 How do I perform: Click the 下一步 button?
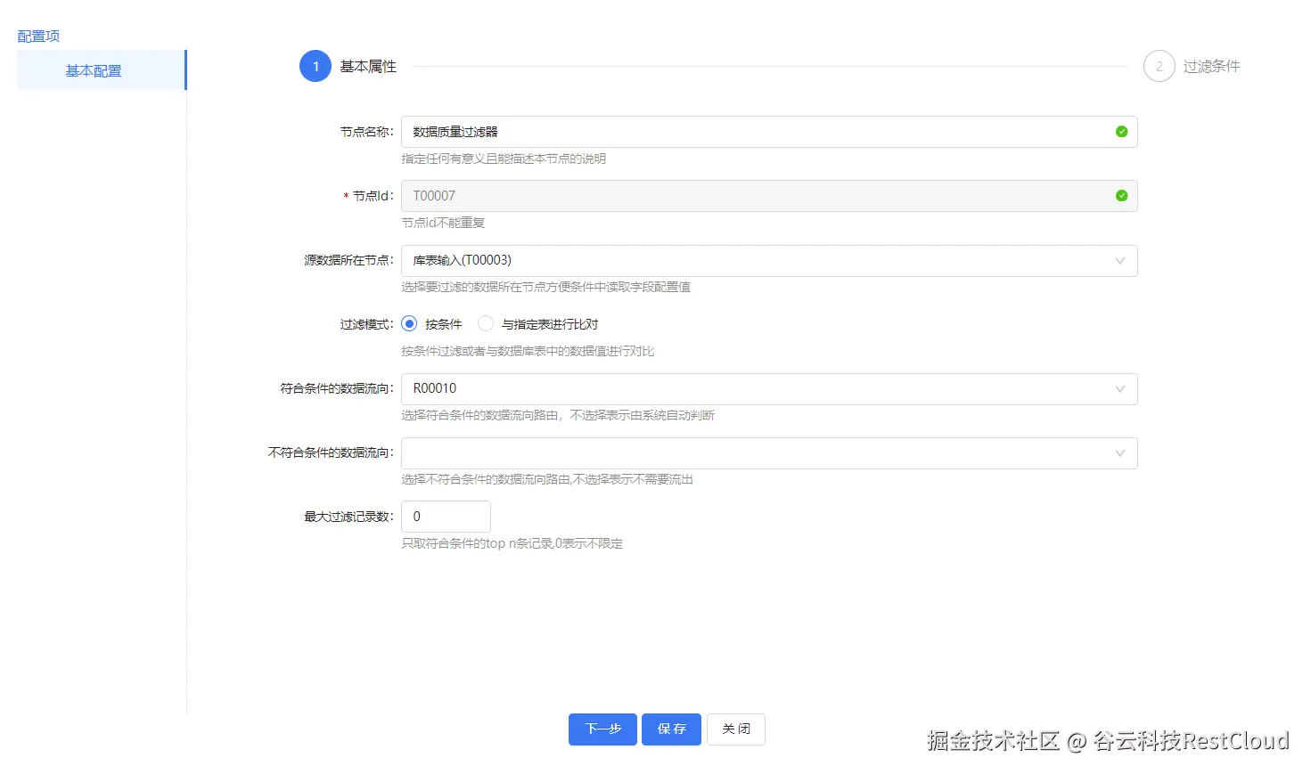click(602, 729)
